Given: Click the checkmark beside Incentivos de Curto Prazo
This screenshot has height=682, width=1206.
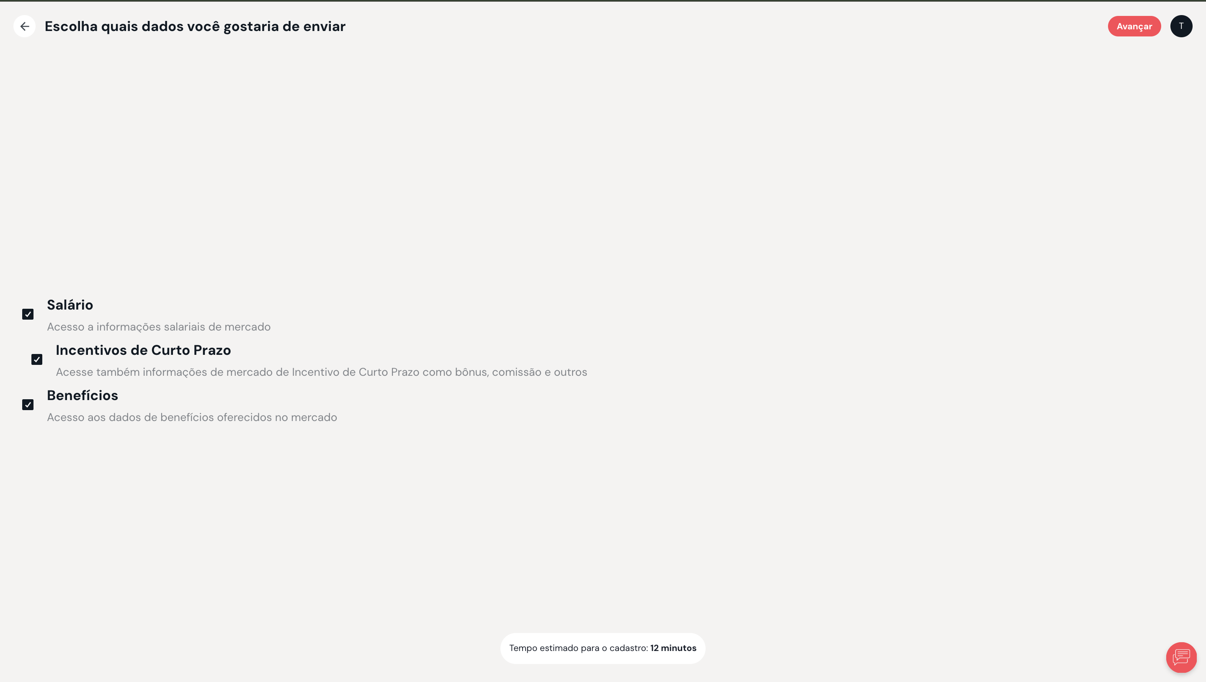Looking at the screenshot, I should click(36, 360).
